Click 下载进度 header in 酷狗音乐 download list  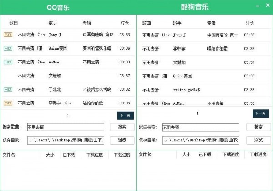(258, 155)
